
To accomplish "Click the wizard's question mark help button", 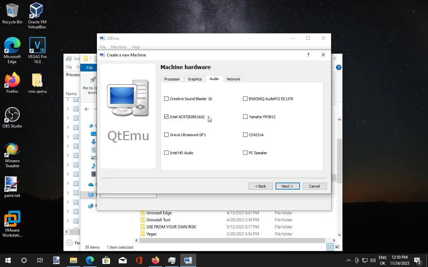I will coord(308,55).
